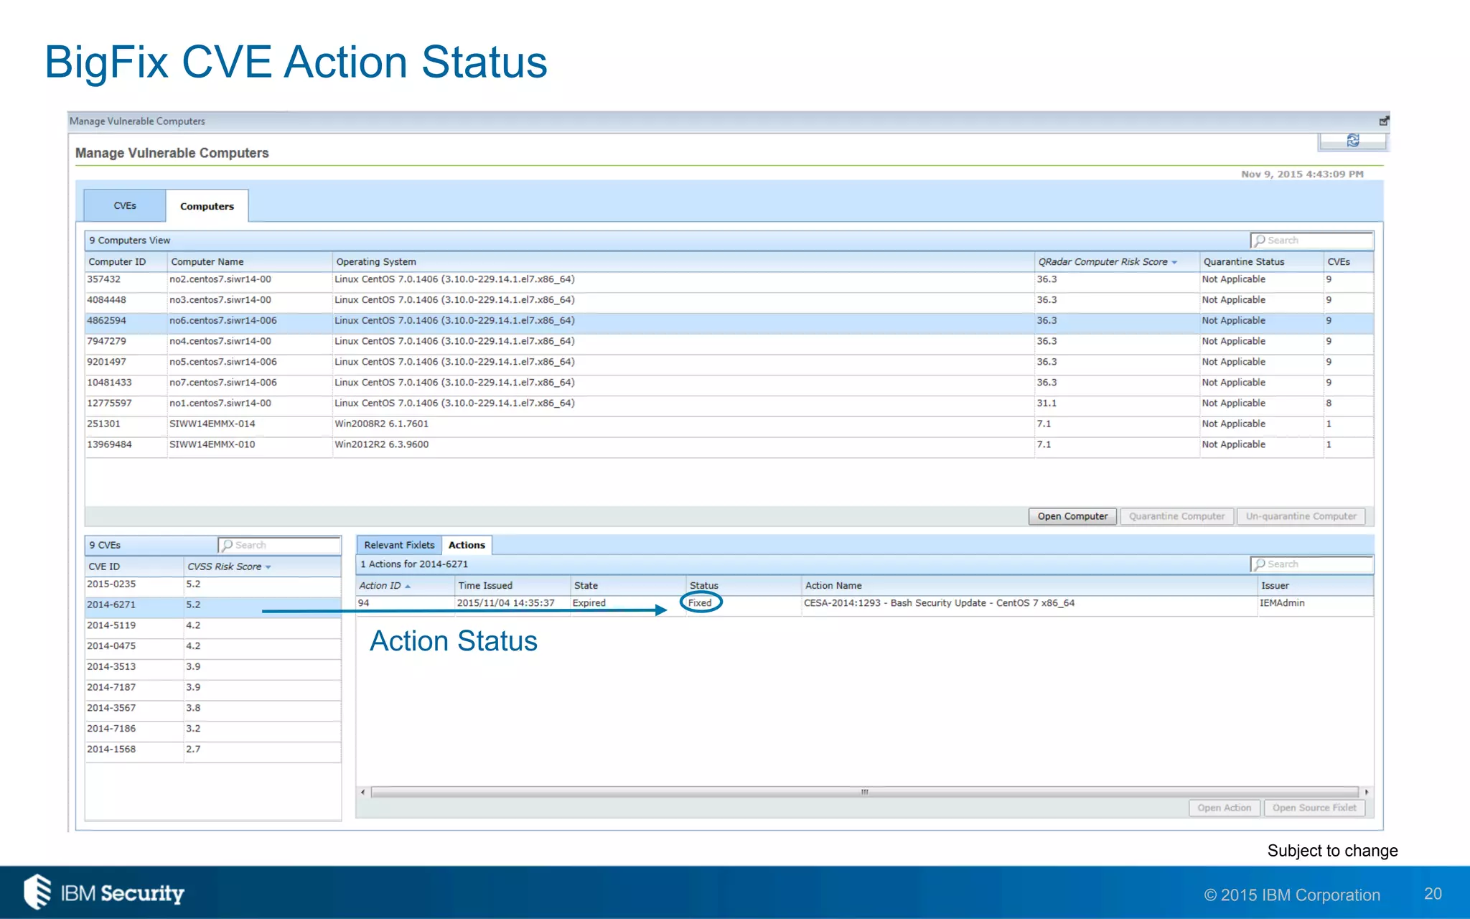Image resolution: width=1470 pixels, height=919 pixels.
Task: Click the Action Name column header
Action: (x=1029, y=586)
